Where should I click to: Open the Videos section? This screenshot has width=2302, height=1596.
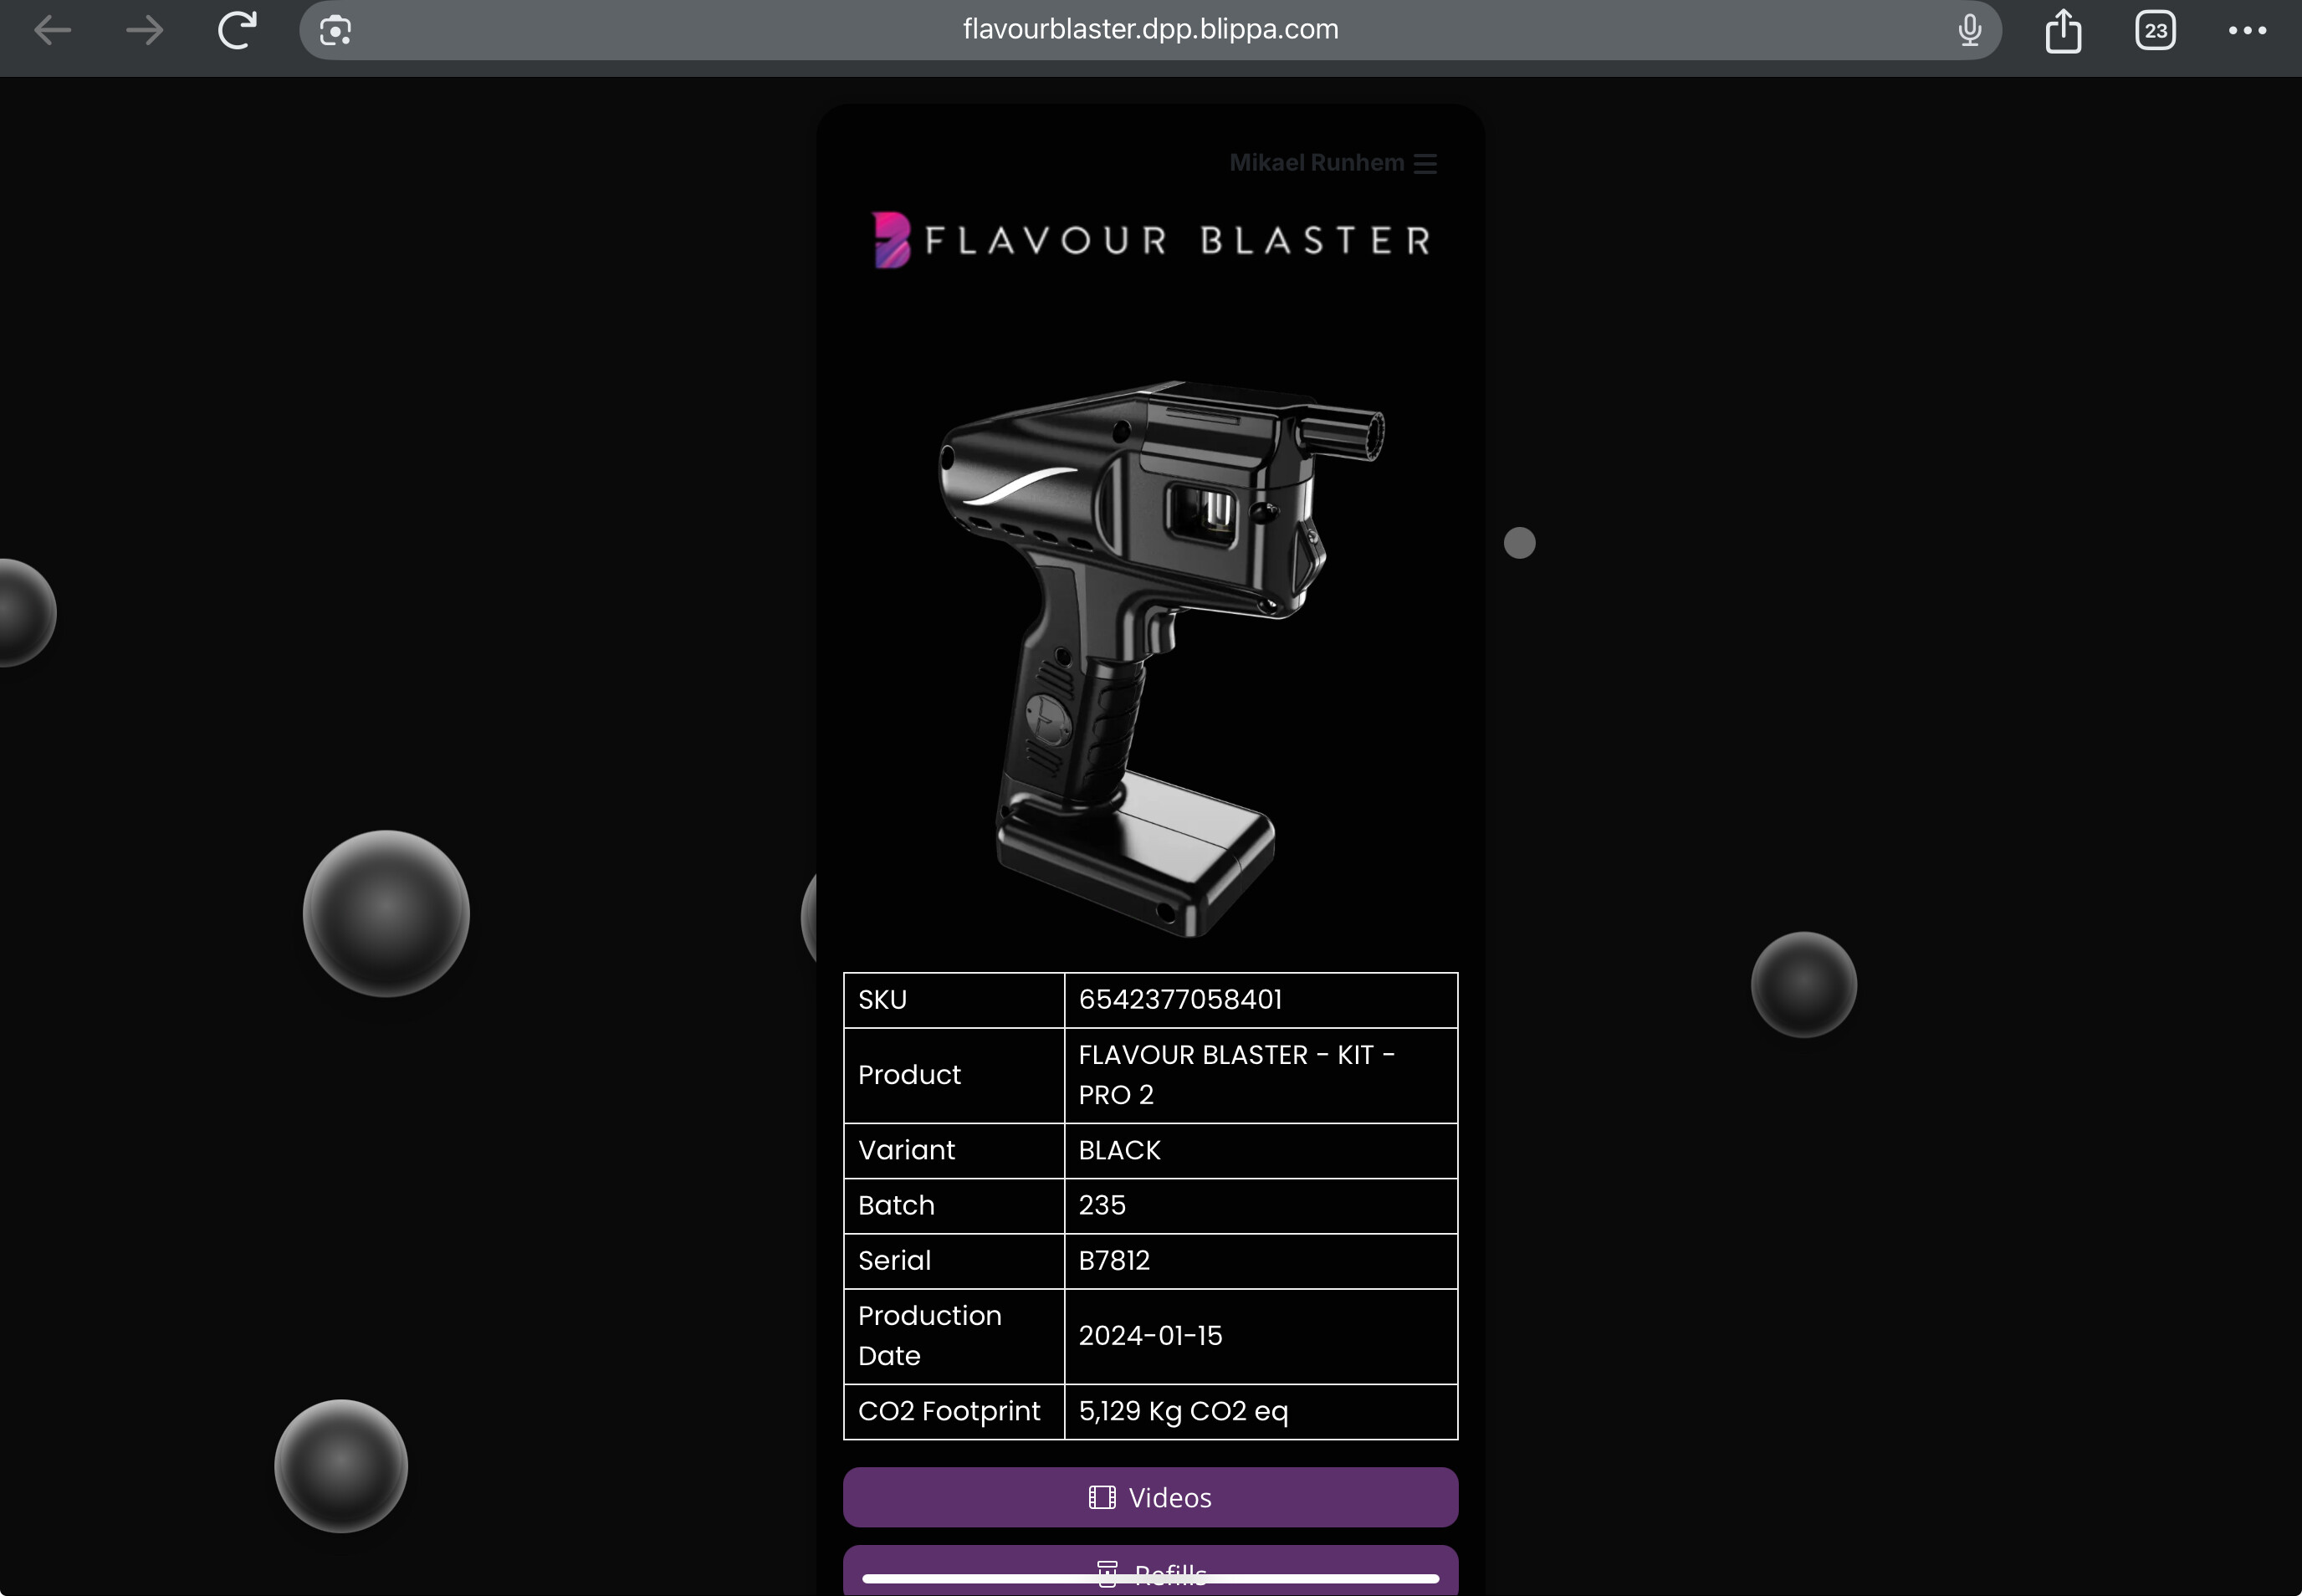click(x=1169, y=1497)
